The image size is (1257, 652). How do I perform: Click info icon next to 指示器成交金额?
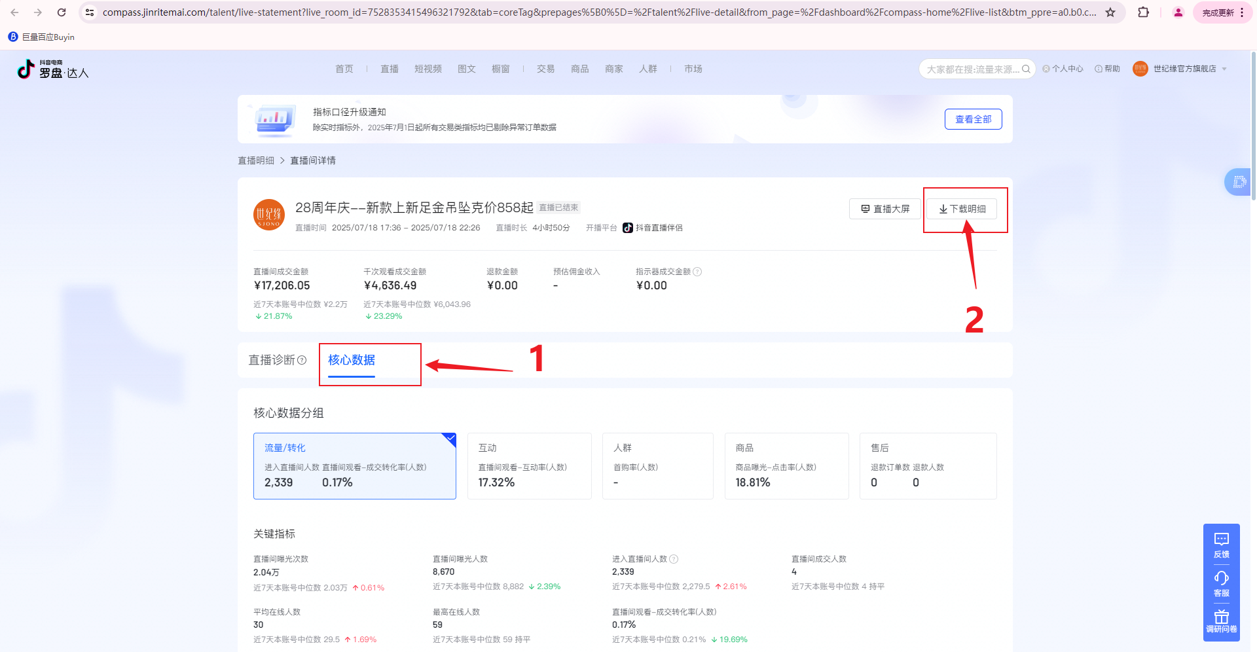point(697,272)
